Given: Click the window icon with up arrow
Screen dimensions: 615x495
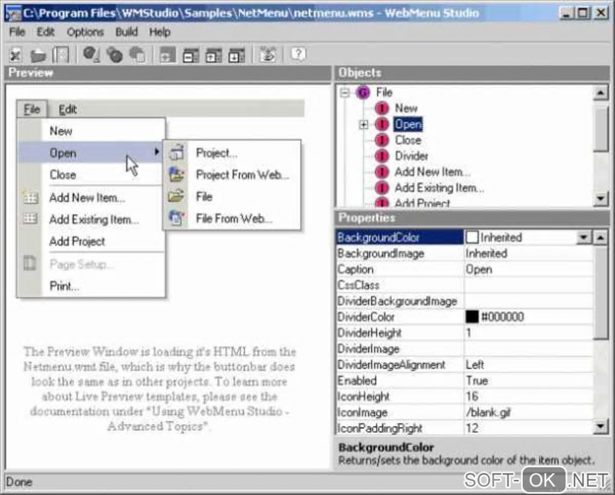Looking at the screenshot, I should click(x=214, y=55).
